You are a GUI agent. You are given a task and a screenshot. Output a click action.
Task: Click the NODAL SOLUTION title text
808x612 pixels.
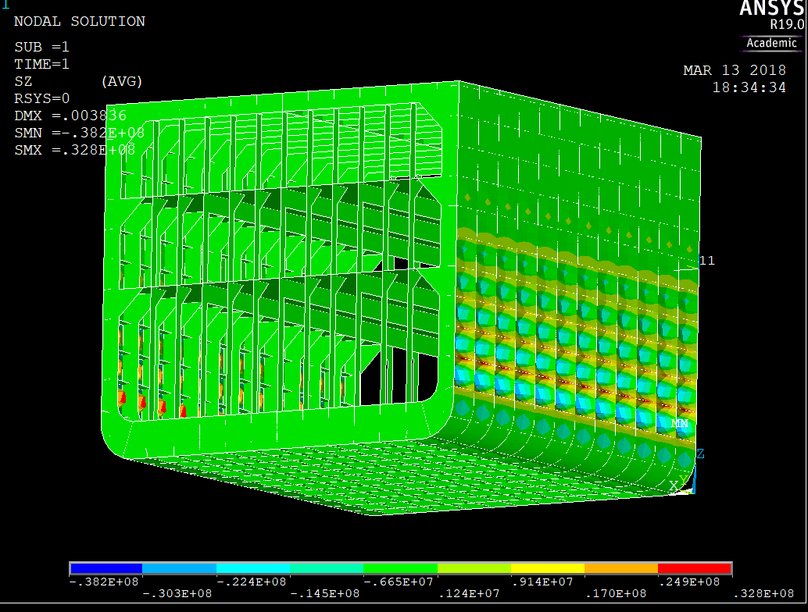coord(80,21)
